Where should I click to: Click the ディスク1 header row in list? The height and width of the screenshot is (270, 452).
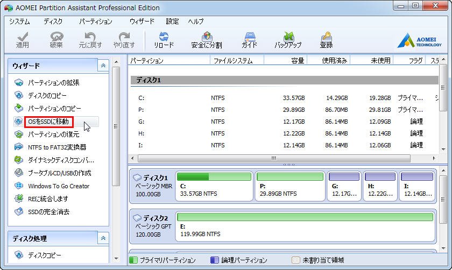click(x=285, y=80)
